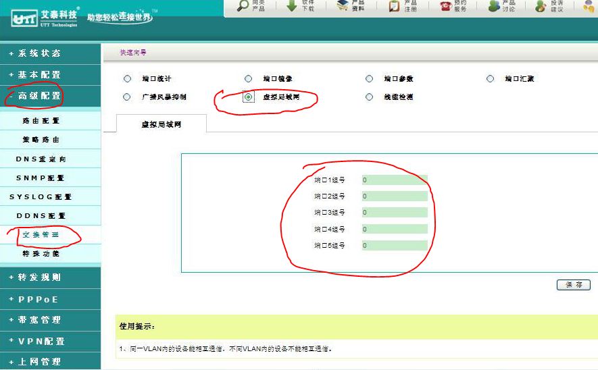Screen dimensions: 598x370
Task: Click the clipboard icon for 产品注册
Action: (x=394, y=5)
